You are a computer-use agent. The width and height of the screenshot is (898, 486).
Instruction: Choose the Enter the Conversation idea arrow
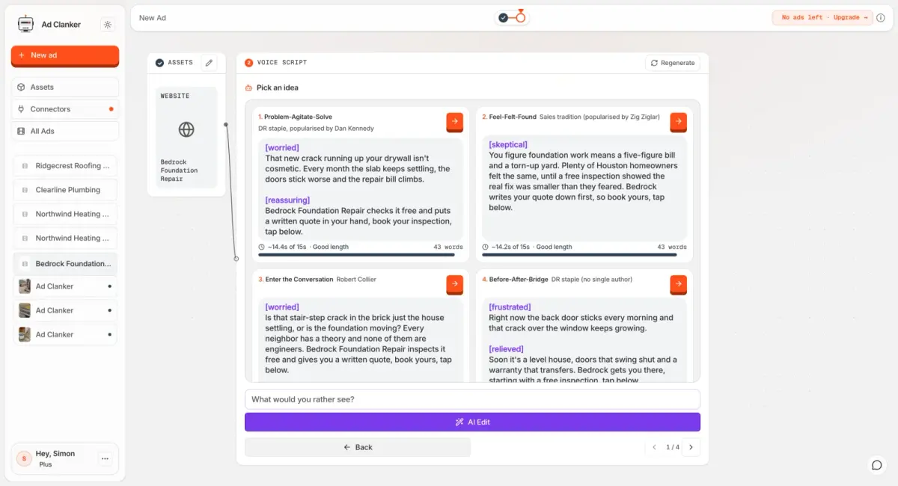point(454,283)
